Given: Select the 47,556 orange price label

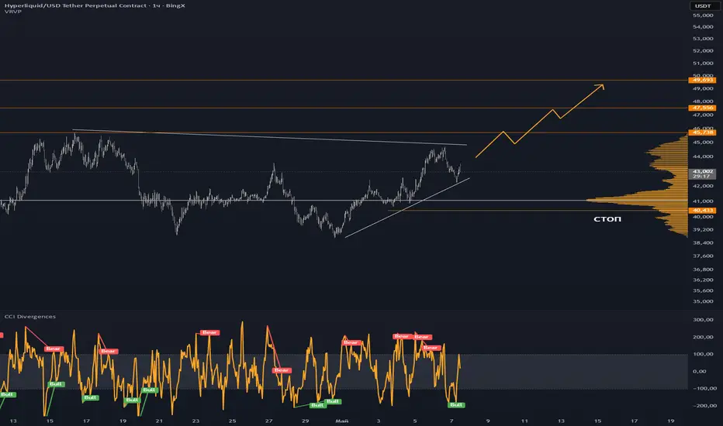Looking at the screenshot, I should (x=702, y=108).
